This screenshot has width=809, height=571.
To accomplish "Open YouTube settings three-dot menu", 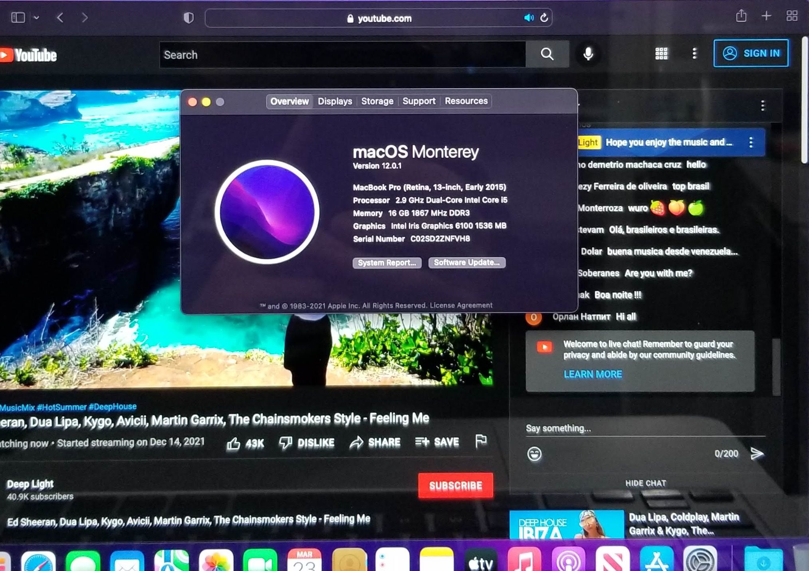I will (694, 54).
